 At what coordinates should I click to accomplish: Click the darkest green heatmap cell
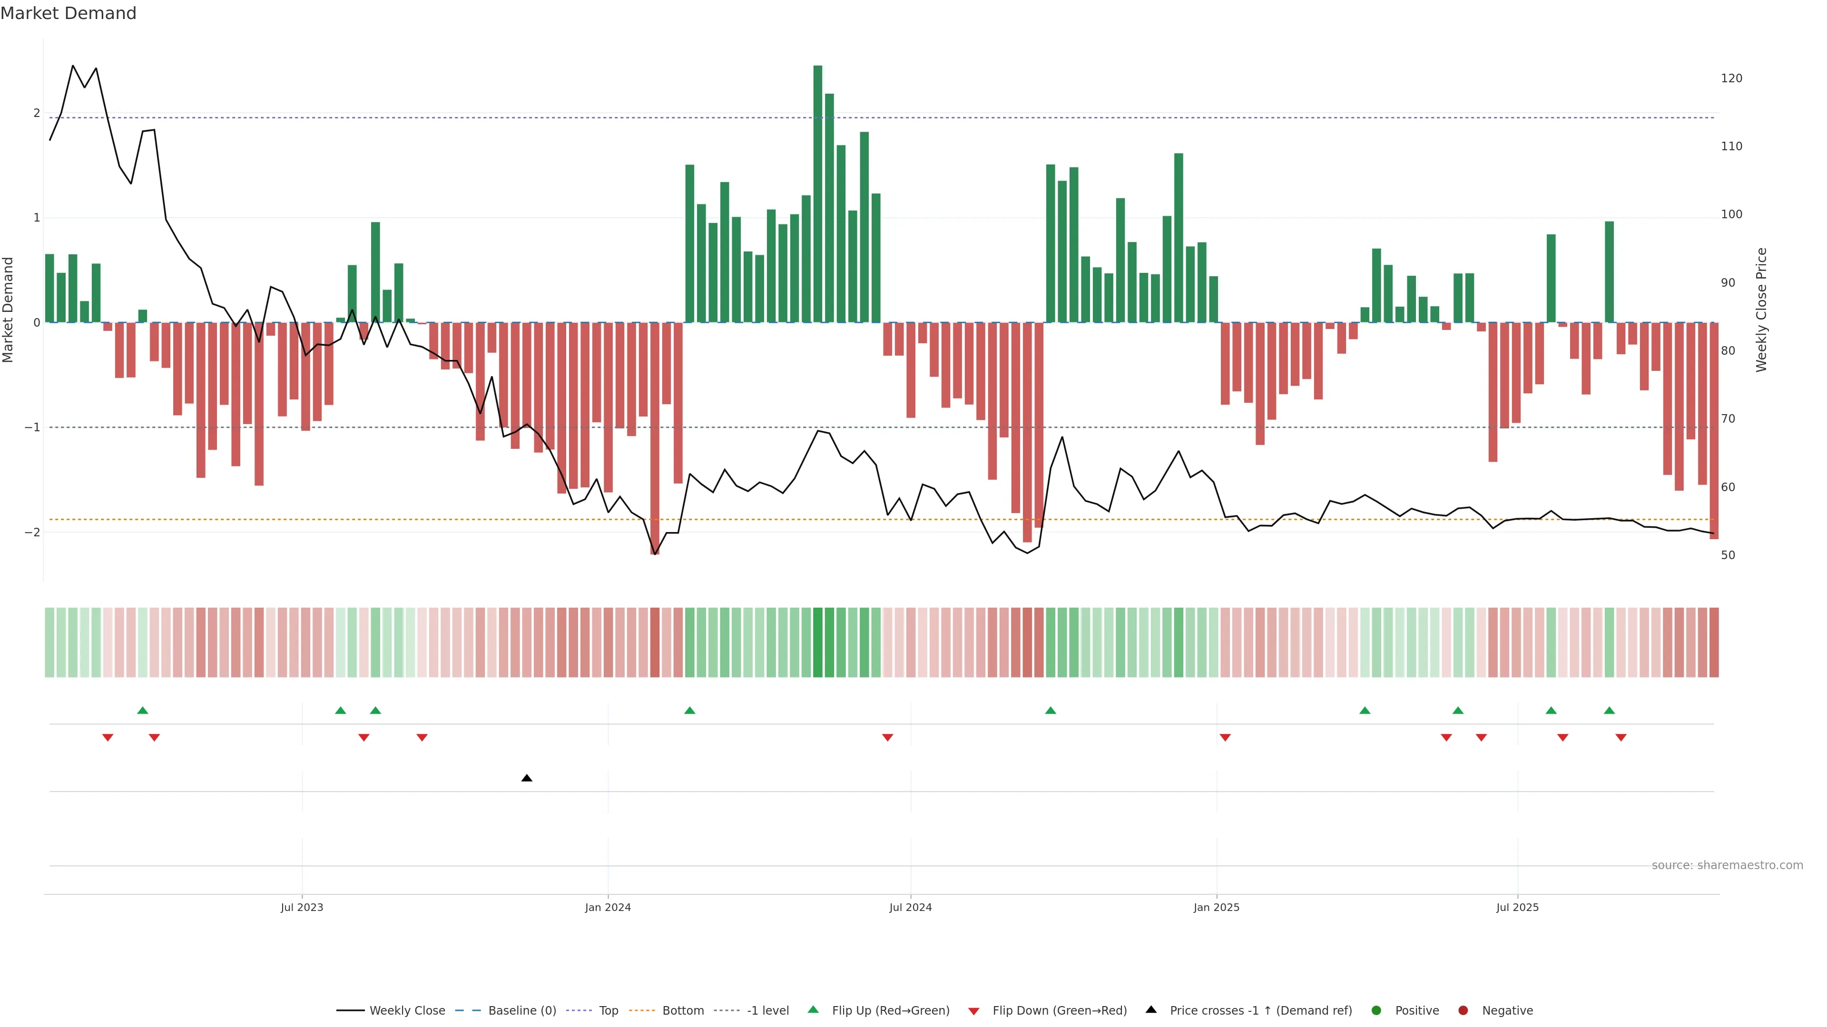tap(818, 642)
